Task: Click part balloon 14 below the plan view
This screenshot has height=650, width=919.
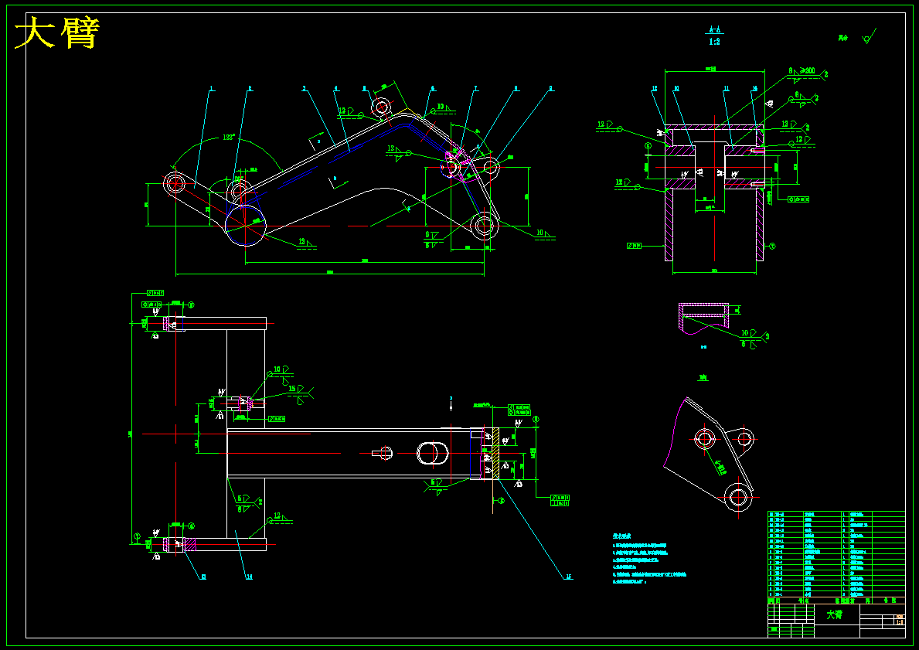Action: (x=249, y=577)
